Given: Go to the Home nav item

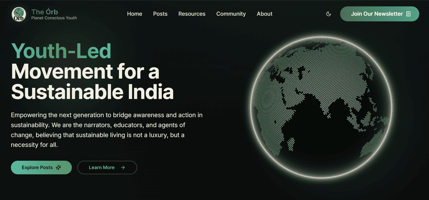Looking at the screenshot, I should 134,14.
